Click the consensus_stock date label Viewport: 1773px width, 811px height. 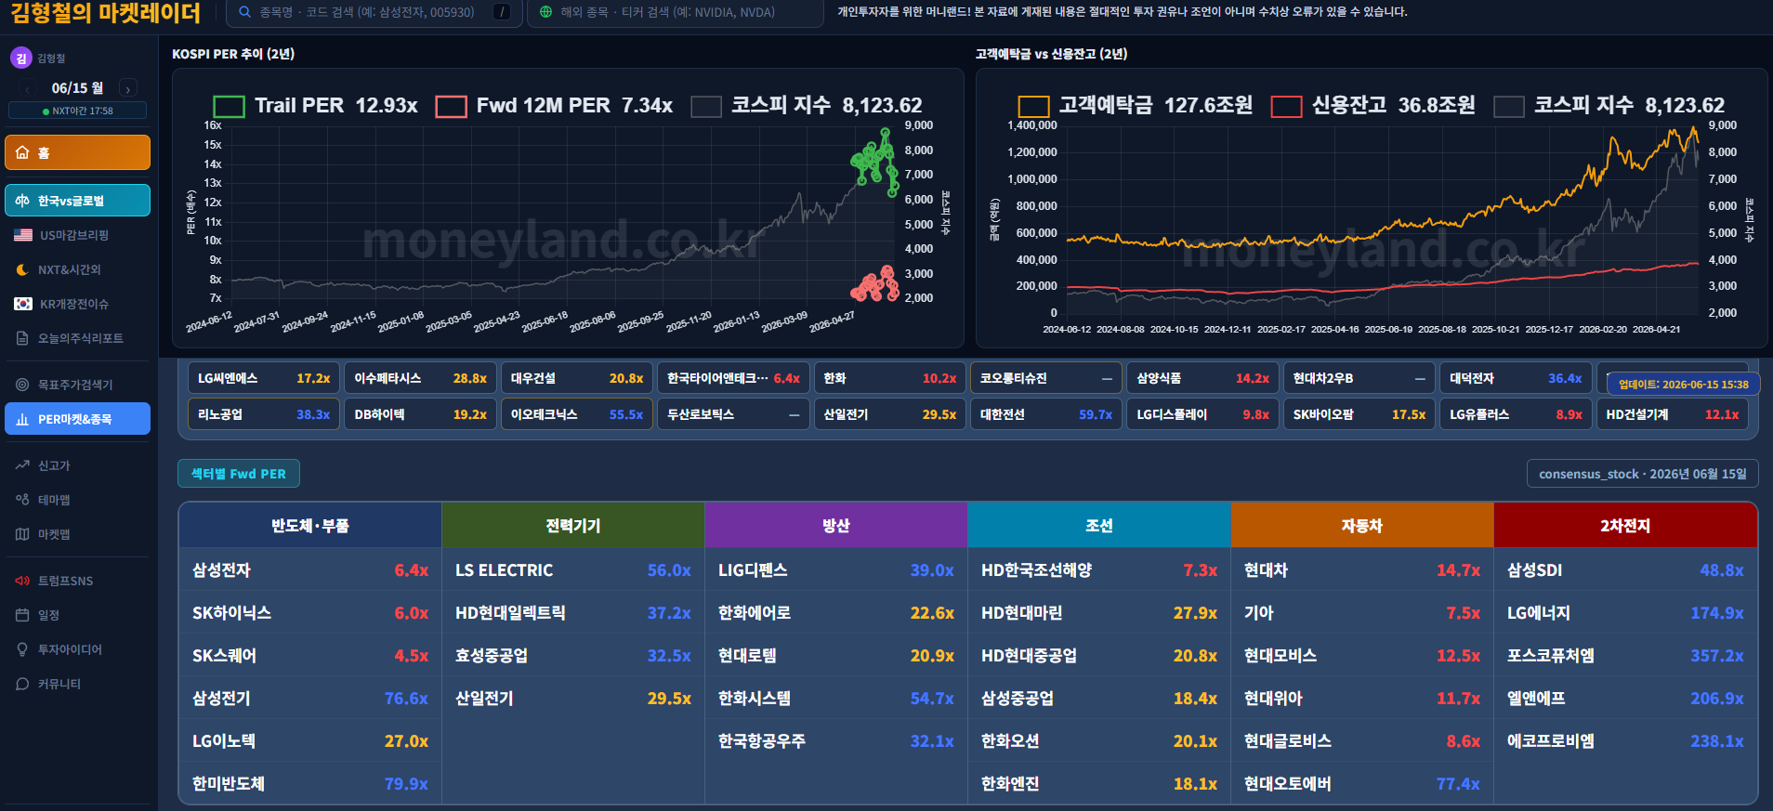tap(1643, 474)
